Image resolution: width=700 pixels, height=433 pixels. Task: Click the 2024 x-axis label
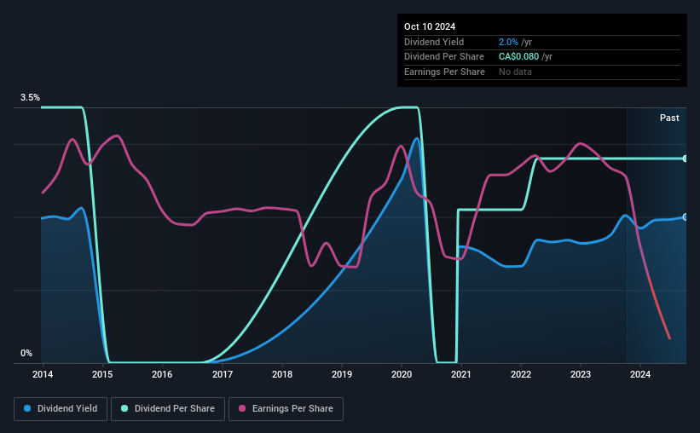click(x=640, y=374)
